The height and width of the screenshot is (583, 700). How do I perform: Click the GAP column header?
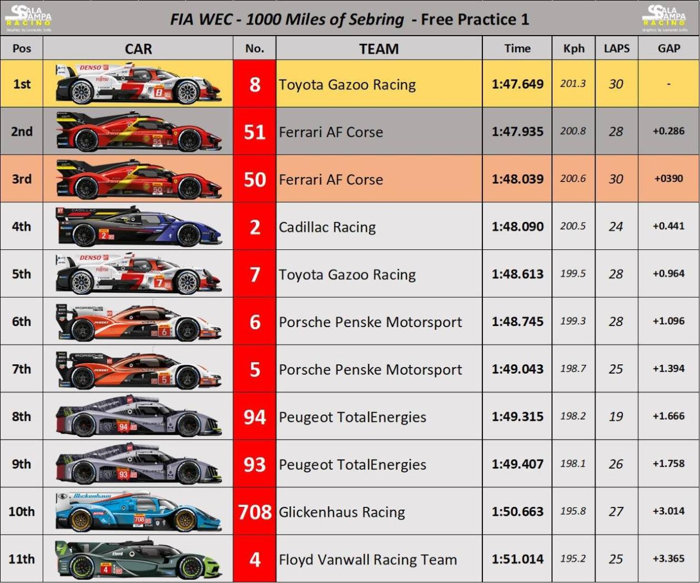point(669,48)
